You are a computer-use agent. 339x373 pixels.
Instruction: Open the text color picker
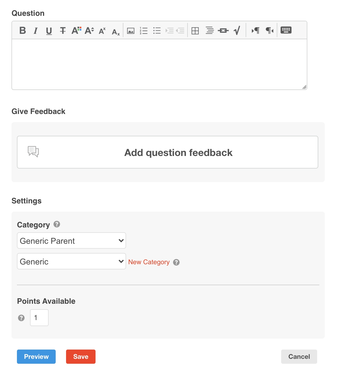coord(76,31)
